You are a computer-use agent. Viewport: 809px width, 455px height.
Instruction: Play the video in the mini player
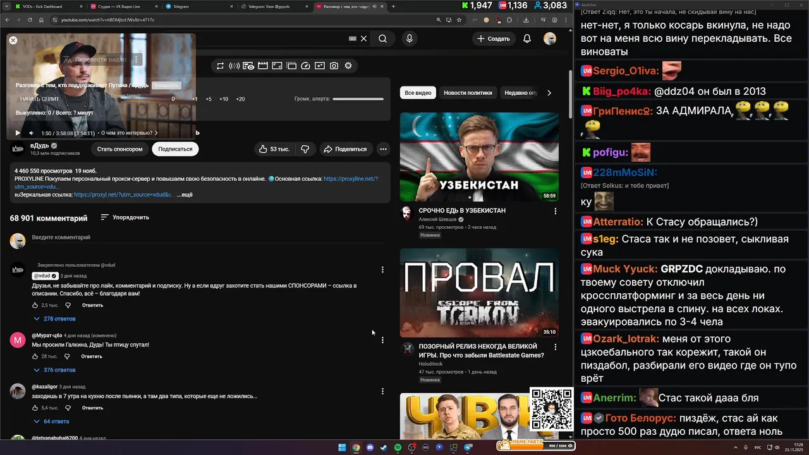[18, 133]
